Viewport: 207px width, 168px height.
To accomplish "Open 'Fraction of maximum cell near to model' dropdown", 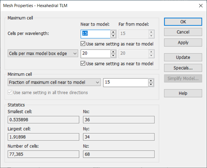I will 54,82.
